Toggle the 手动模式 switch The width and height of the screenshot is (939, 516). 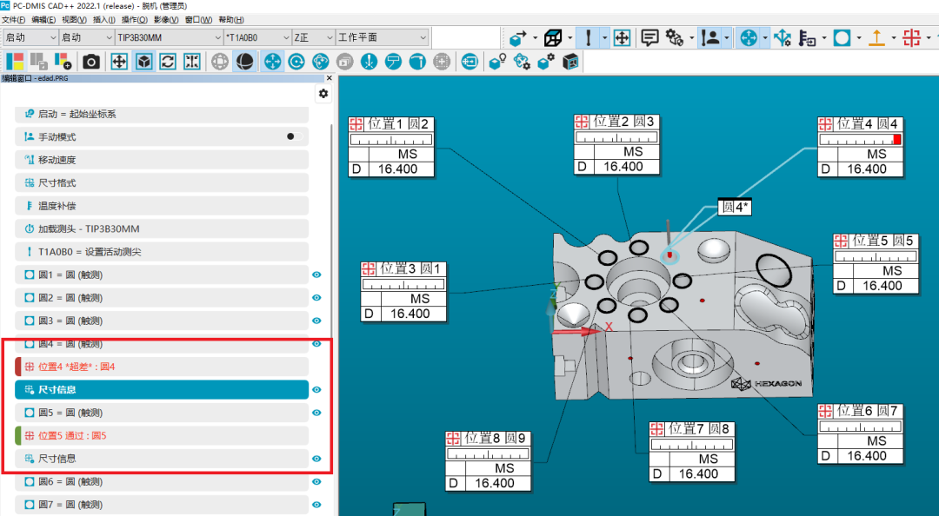click(x=294, y=136)
